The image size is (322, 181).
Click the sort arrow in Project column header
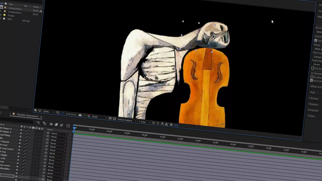[2, 3]
